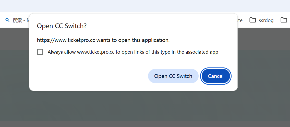Click the 'Open CC Switch?' dialog title
Image resolution: width=290 pixels, height=127 pixels.
[x=62, y=26]
